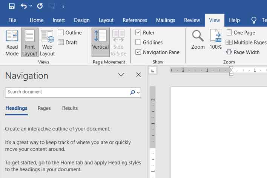267x178 pixels.
Task: Expand Navigation pane task options chevron
Action: (121, 75)
